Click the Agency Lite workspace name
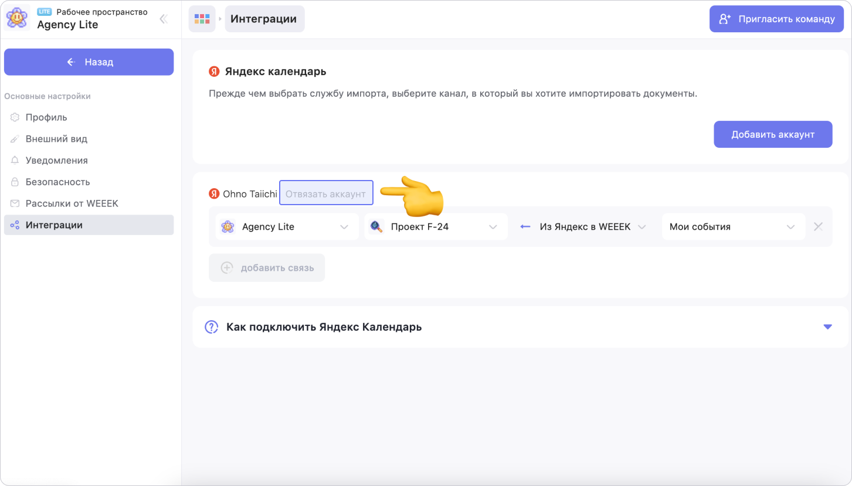Image resolution: width=852 pixels, height=486 pixels. 67,25
